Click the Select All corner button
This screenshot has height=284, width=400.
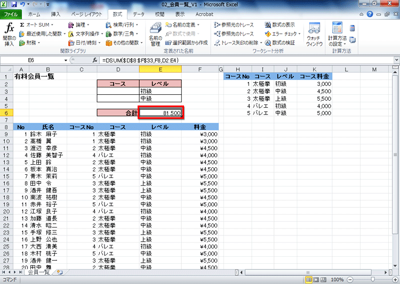coord(6,69)
